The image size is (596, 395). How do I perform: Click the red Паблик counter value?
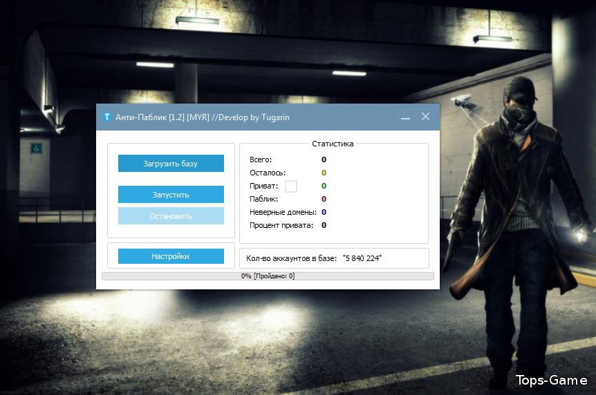tap(324, 200)
